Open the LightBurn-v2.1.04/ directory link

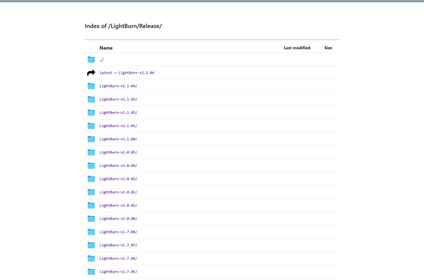coord(118,86)
